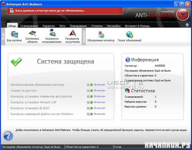Click the Вирусов удалено statistics row
Screen dimensions: 192x150
[x=140, y=107]
